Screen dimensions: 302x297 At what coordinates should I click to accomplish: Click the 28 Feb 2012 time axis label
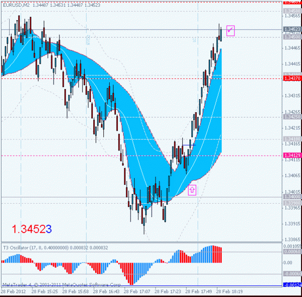14,291
